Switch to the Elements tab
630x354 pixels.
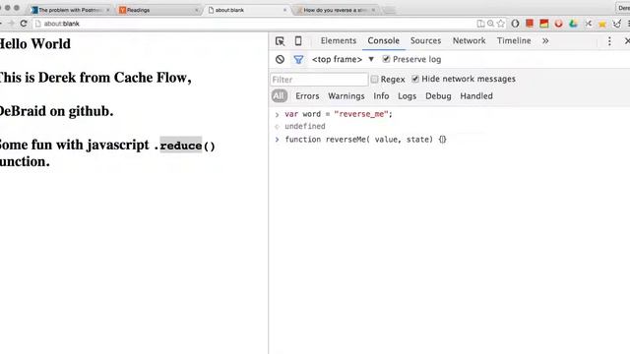point(339,41)
